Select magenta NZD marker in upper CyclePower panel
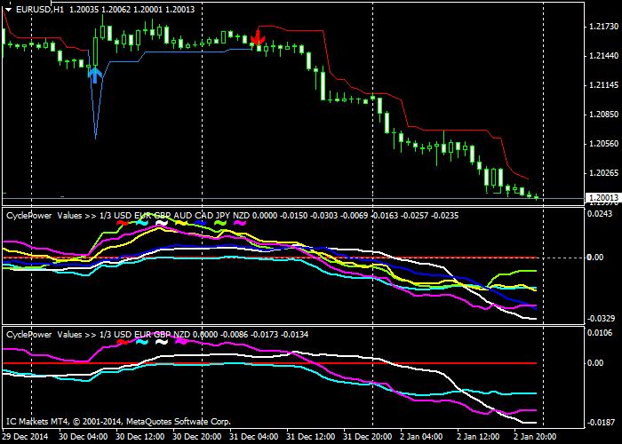This screenshot has height=444, width=622. click(x=239, y=223)
